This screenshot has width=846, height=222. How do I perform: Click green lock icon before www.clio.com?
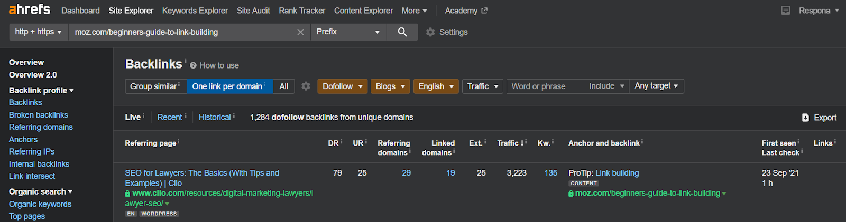127,194
